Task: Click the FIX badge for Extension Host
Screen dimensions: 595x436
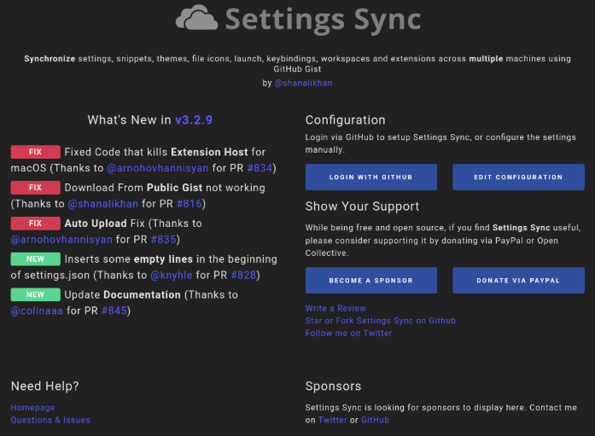Action: [x=35, y=152]
